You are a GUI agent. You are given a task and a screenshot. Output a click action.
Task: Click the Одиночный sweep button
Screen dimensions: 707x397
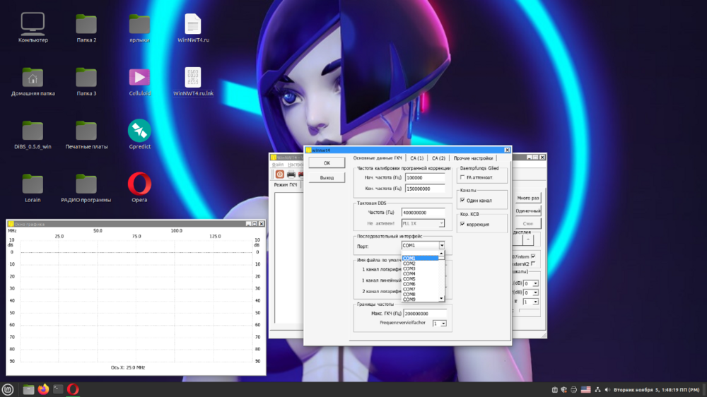[528, 211]
